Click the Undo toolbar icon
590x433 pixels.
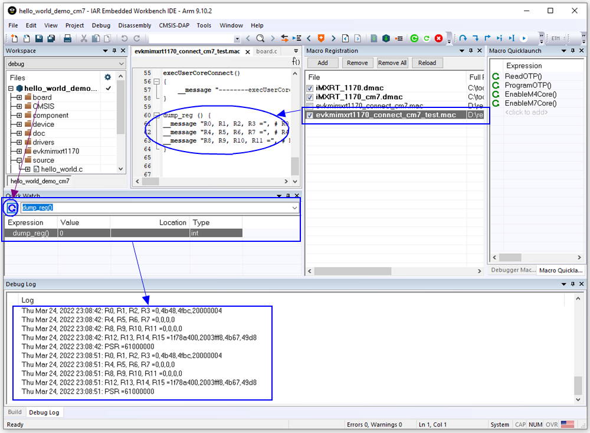[124, 38]
